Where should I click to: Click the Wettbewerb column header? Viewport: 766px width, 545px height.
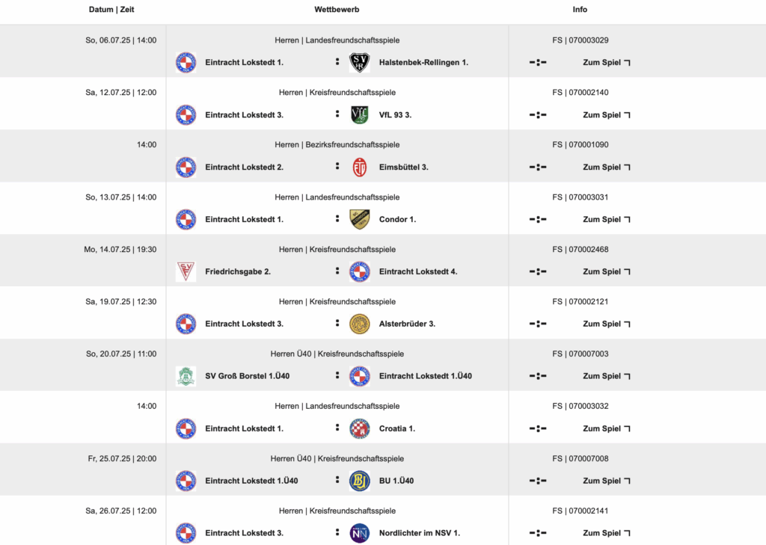[x=337, y=9]
